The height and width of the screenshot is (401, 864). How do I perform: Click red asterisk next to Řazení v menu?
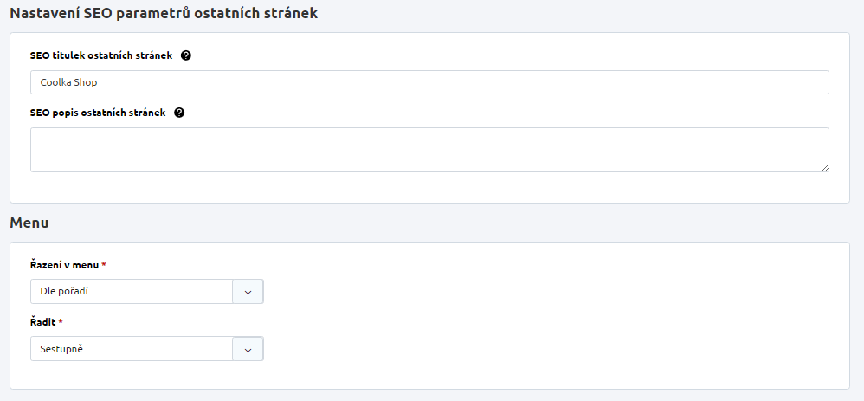(104, 264)
